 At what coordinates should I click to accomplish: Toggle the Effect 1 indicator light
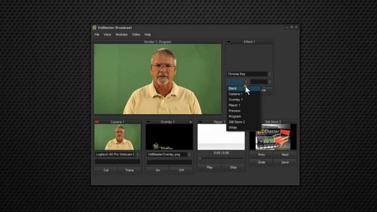[229, 42]
